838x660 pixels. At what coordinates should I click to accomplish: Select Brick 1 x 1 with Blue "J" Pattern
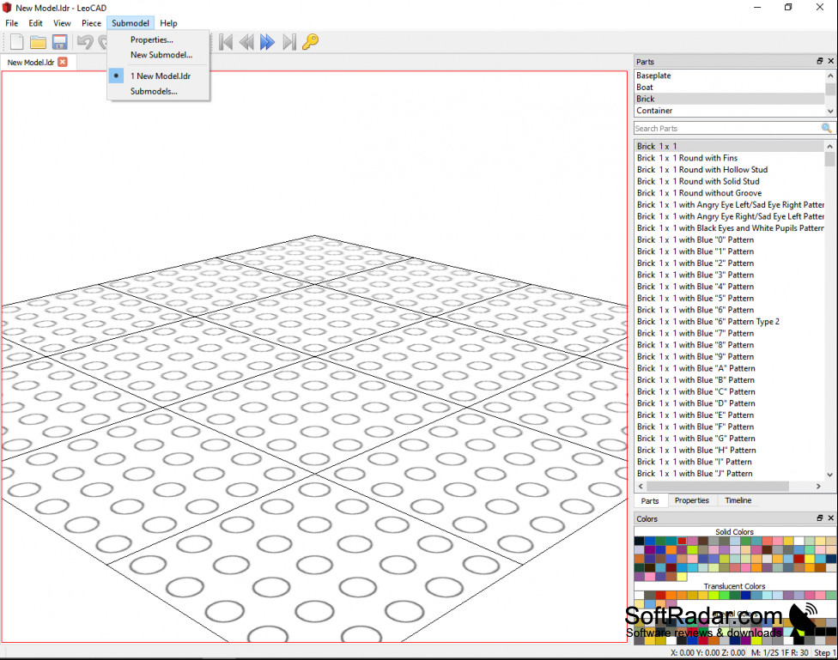tap(730, 474)
